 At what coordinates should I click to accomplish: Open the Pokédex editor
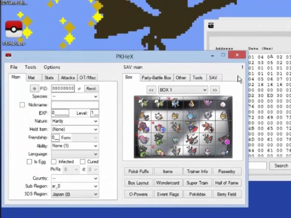tap(197, 194)
